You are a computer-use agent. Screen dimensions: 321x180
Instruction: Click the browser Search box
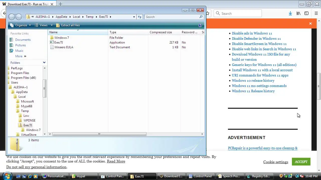pos(237,13)
